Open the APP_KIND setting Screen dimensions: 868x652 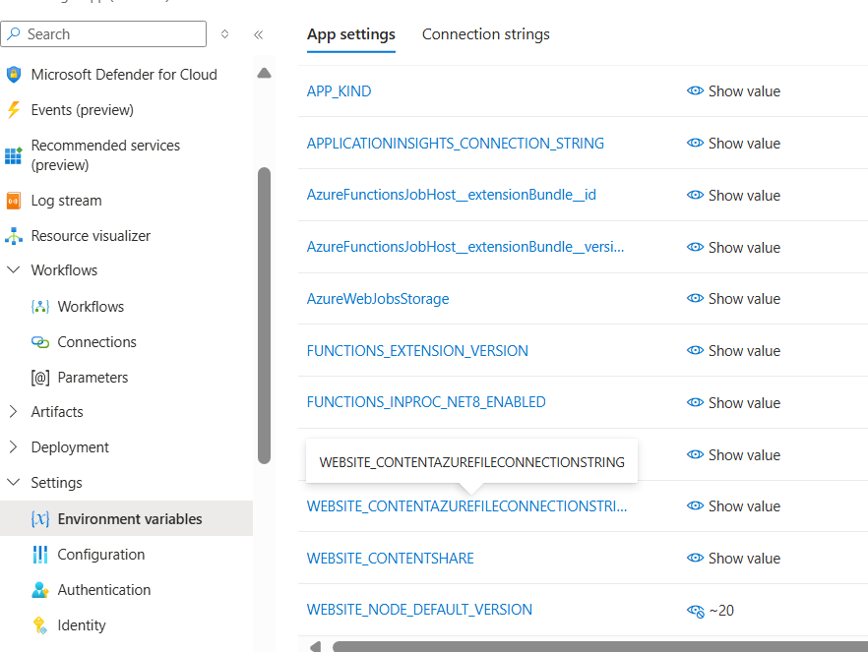coord(339,91)
